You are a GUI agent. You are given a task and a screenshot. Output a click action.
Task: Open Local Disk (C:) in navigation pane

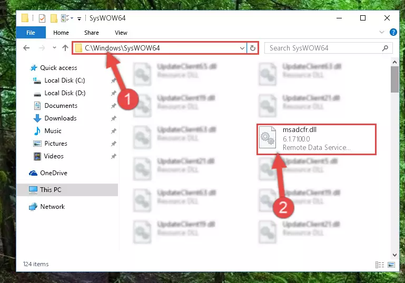pos(59,80)
